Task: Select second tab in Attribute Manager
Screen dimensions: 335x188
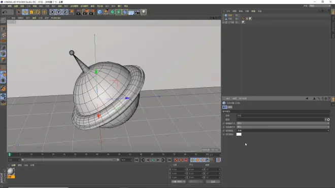Action: 230,107
